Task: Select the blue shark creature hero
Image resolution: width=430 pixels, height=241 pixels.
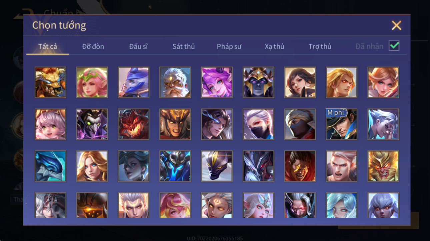Action: click(x=50, y=166)
